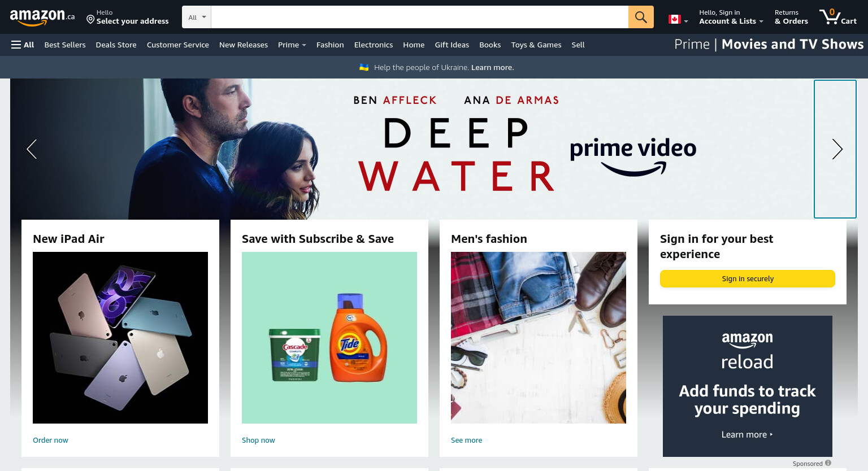The image size is (868, 471).
Task: Advance to next carousel slide arrow
Action: 836,149
